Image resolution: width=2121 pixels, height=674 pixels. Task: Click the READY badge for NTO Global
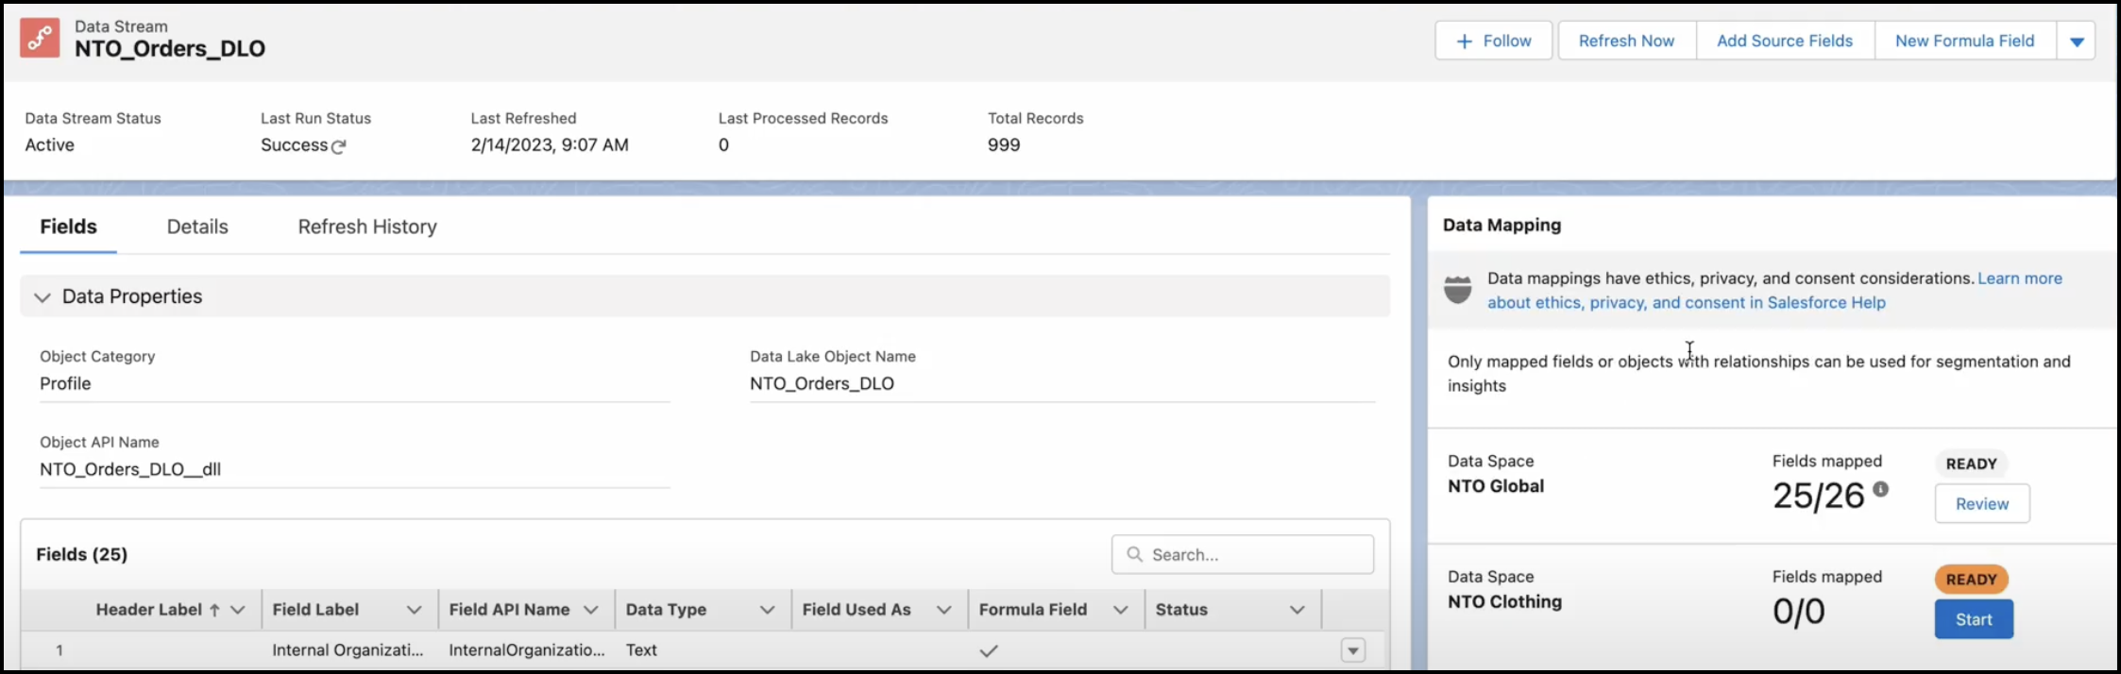pyautogui.click(x=1971, y=464)
